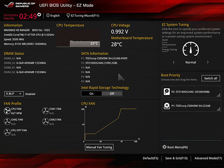Click the globe language icon
This screenshot has height=168, width=224.
(x=48, y=15)
